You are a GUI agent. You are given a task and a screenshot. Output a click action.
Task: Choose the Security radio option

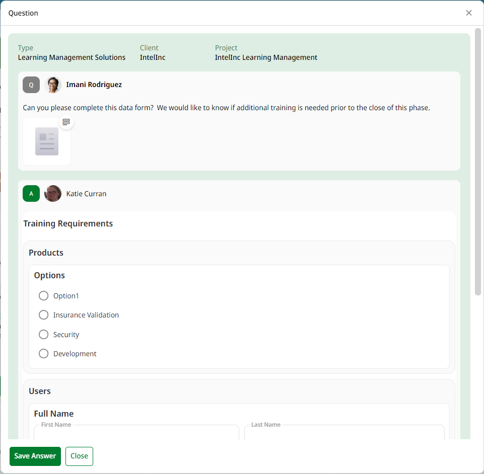click(x=44, y=335)
